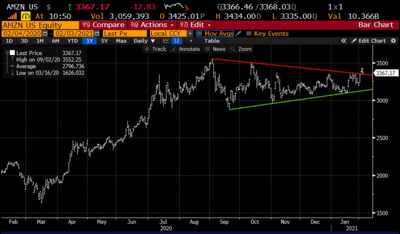The image size is (400, 234).
Task: Select the bar chart type icon
Action: point(176,41)
